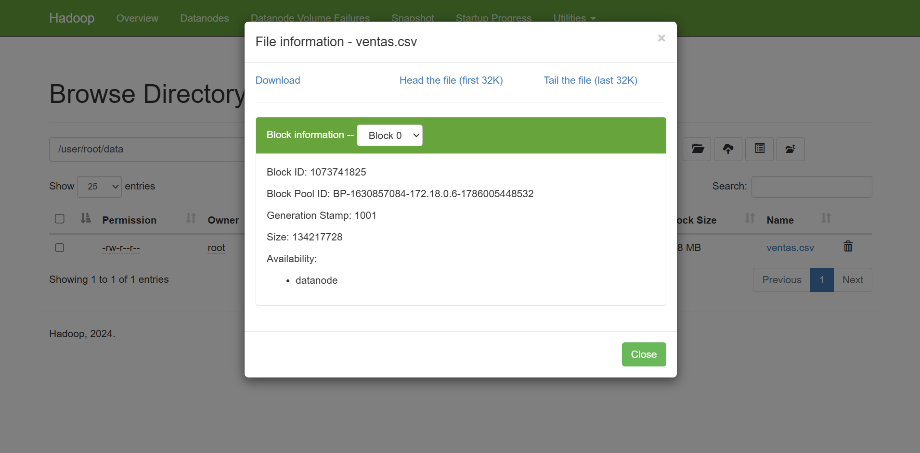
Task: Open Datanode Volume Failures tab
Action: click(310, 18)
